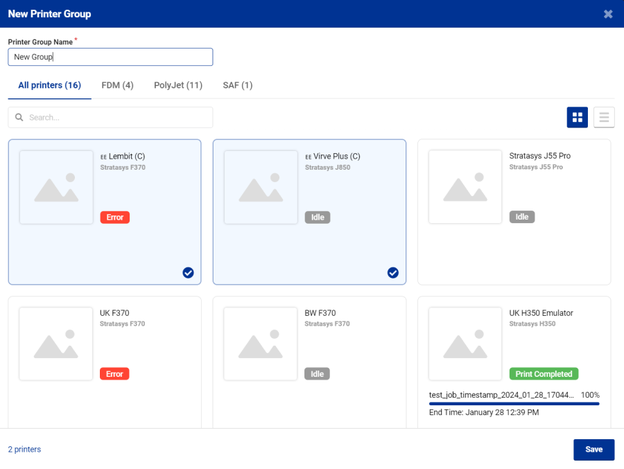Click the Virve Plus (C) printer image placeholder
The height and width of the screenshot is (469, 624).
pos(261,187)
